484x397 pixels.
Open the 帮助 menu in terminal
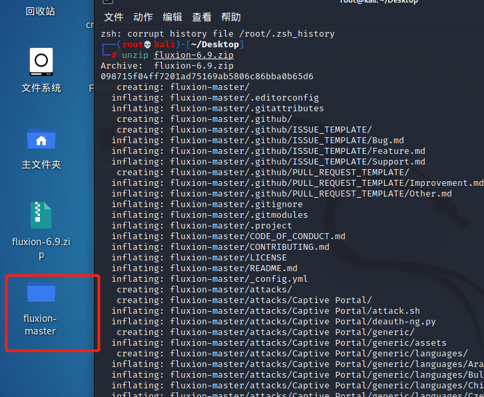pos(231,17)
